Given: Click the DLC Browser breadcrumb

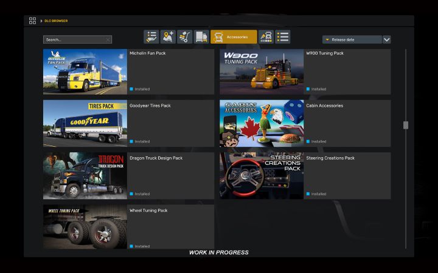Looking at the screenshot, I should coord(56,21).
